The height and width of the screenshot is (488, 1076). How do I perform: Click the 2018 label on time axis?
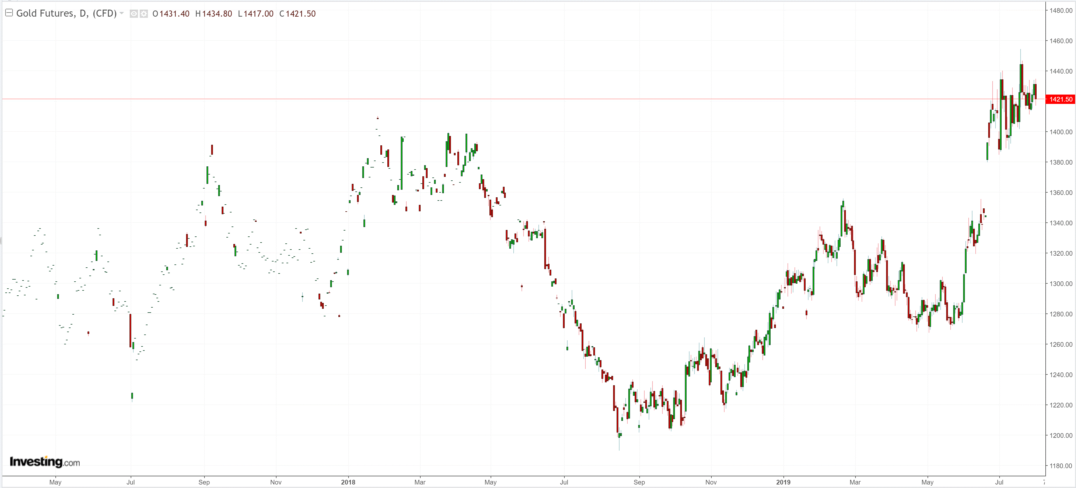(x=348, y=482)
